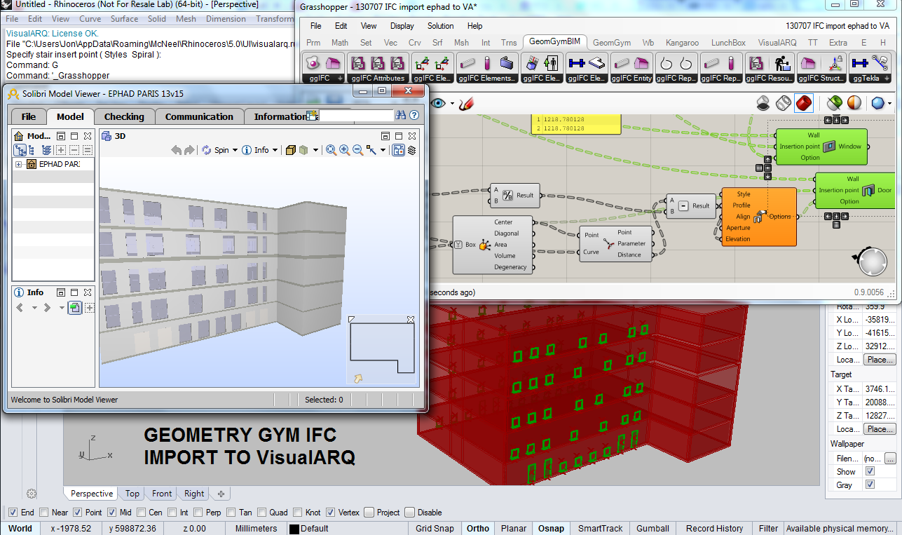Click the zoom out magnifier in Solibri 3D toolbar
The width and height of the screenshot is (902, 535).
coord(357,150)
